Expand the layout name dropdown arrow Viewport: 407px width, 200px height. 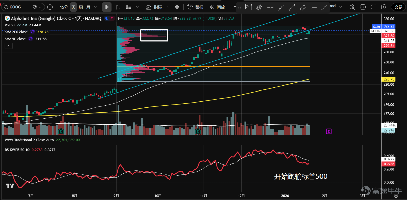click(341, 7)
